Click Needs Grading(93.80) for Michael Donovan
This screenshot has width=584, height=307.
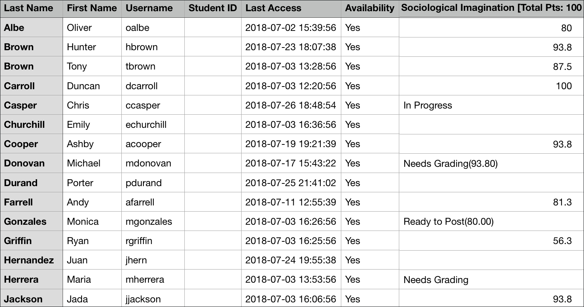click(x=450, y=164)
